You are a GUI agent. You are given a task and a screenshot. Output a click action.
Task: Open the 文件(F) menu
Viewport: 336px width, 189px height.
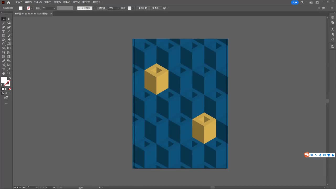tap(19, 2)
